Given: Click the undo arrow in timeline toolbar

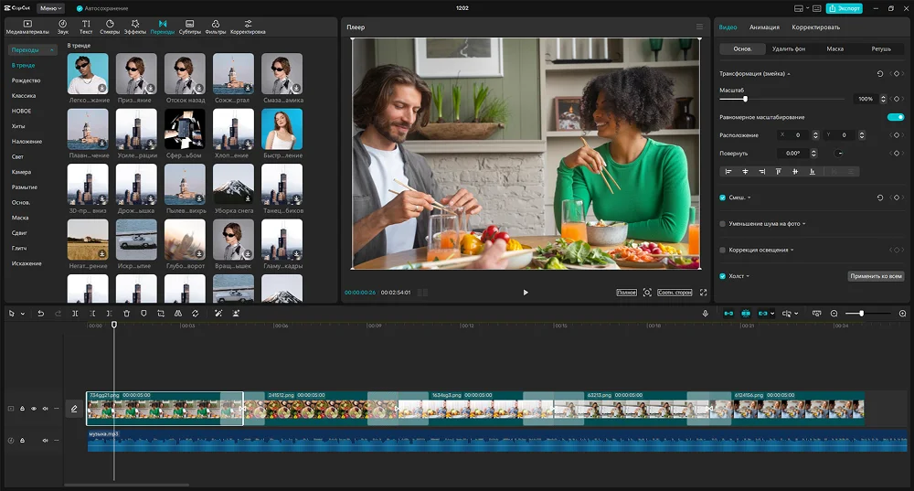Looking at the screenshot, I should pyautogui.click(x=40, y=314).
